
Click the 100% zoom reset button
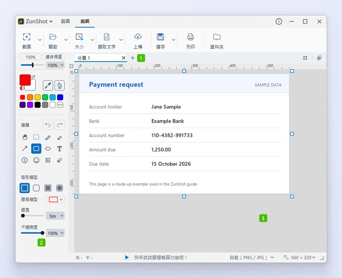tap(30, 57)
